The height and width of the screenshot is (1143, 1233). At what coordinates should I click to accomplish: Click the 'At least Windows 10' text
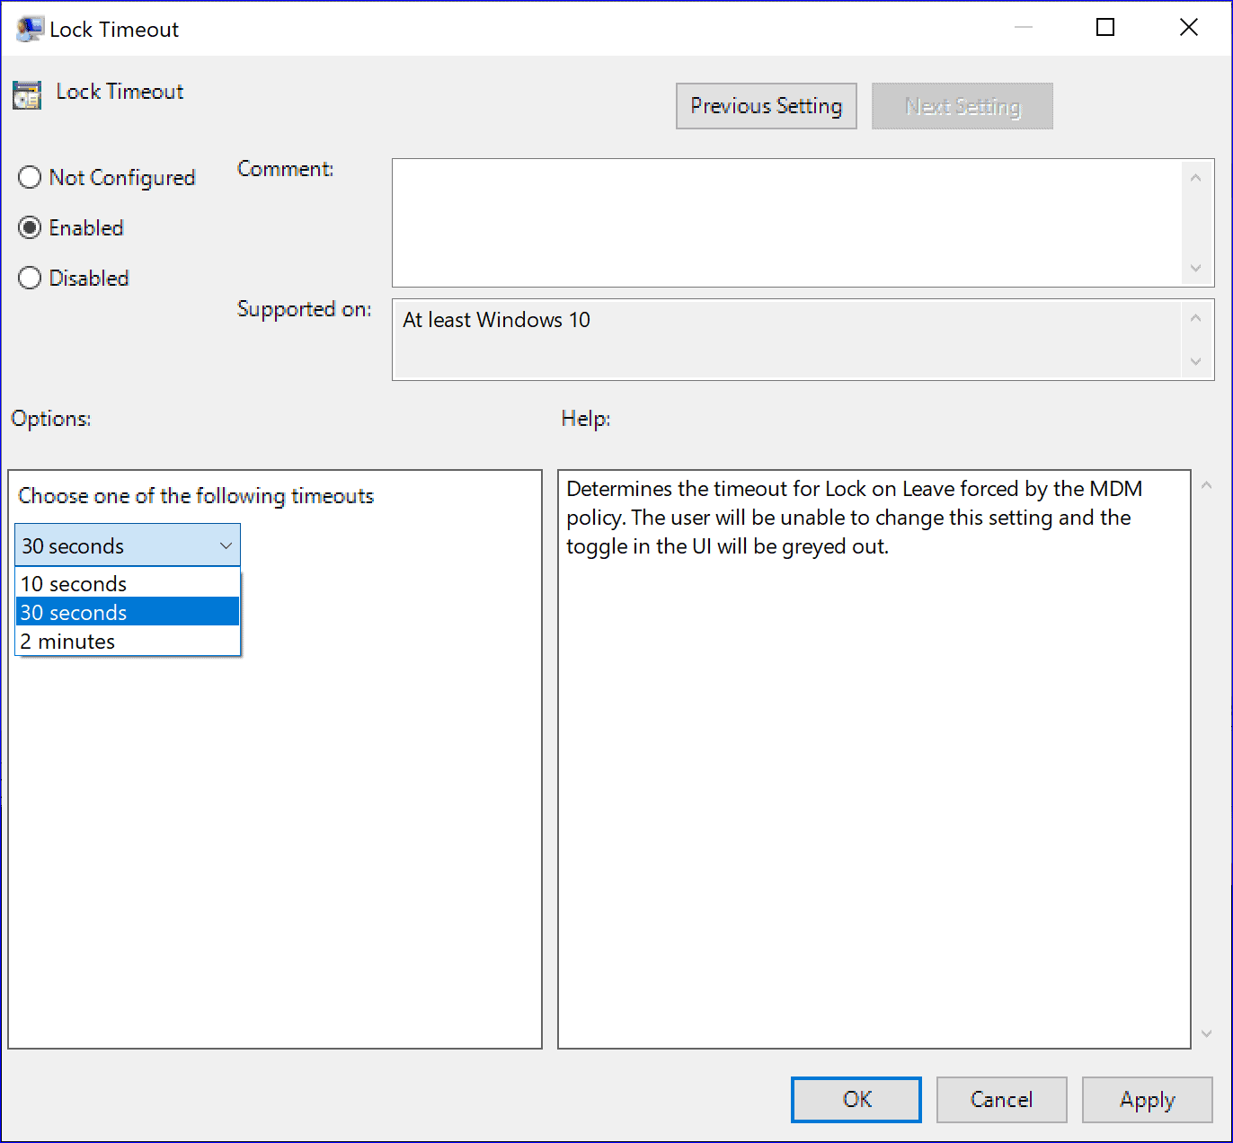[496, 320]
